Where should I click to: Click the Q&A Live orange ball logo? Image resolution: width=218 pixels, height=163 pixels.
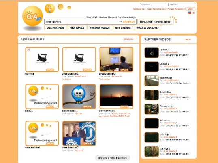click(x=32, y=16)
